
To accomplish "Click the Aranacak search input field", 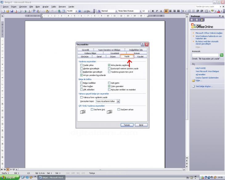I will [205, 55].
